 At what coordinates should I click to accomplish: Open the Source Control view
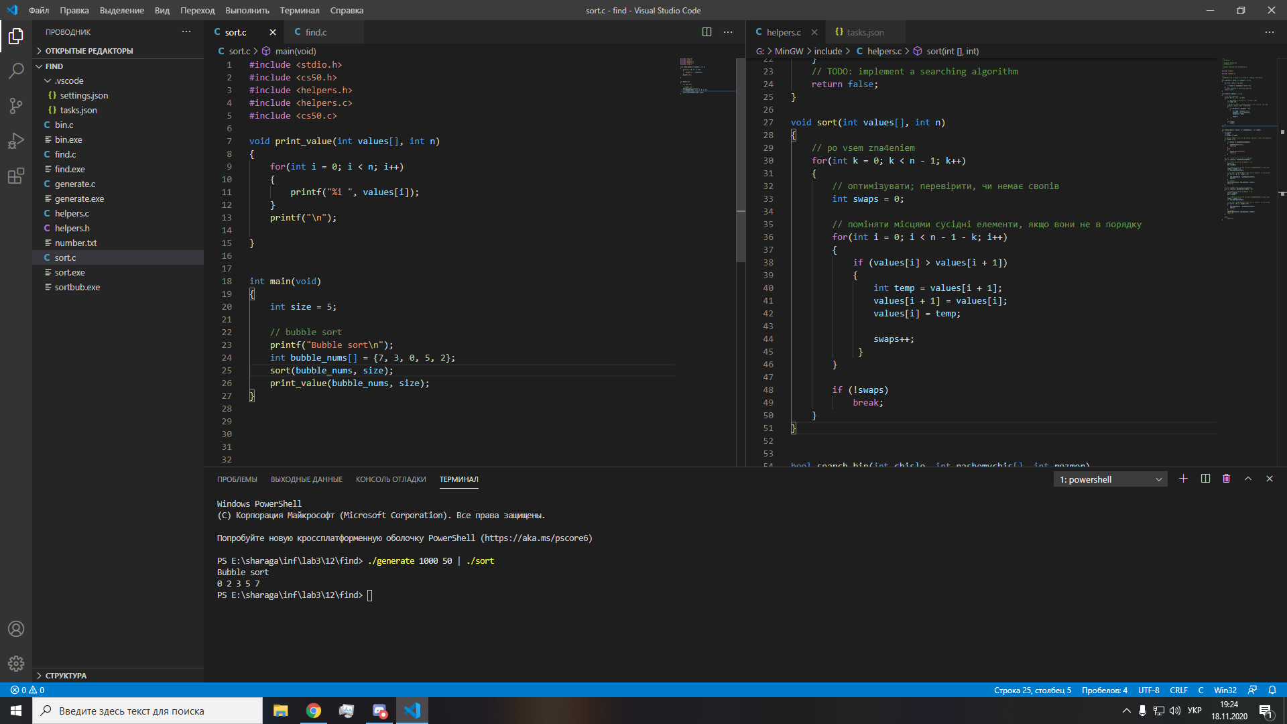16,105
